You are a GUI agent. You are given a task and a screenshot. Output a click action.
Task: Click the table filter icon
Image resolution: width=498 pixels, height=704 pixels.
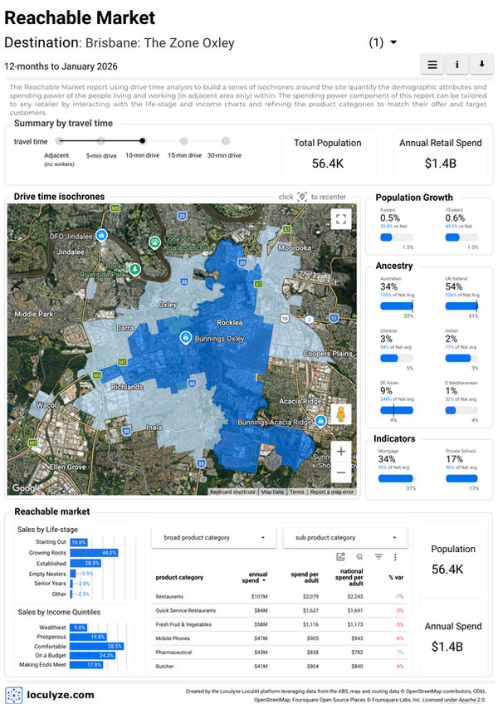coord(378,557)
